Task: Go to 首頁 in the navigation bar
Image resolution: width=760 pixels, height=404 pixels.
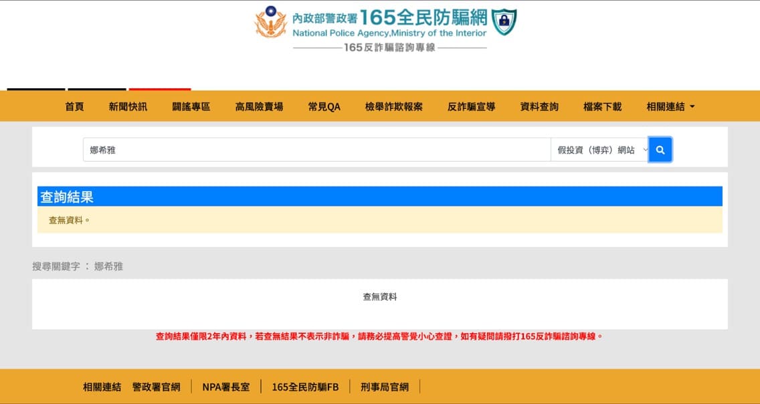Action: coord(74,106)
